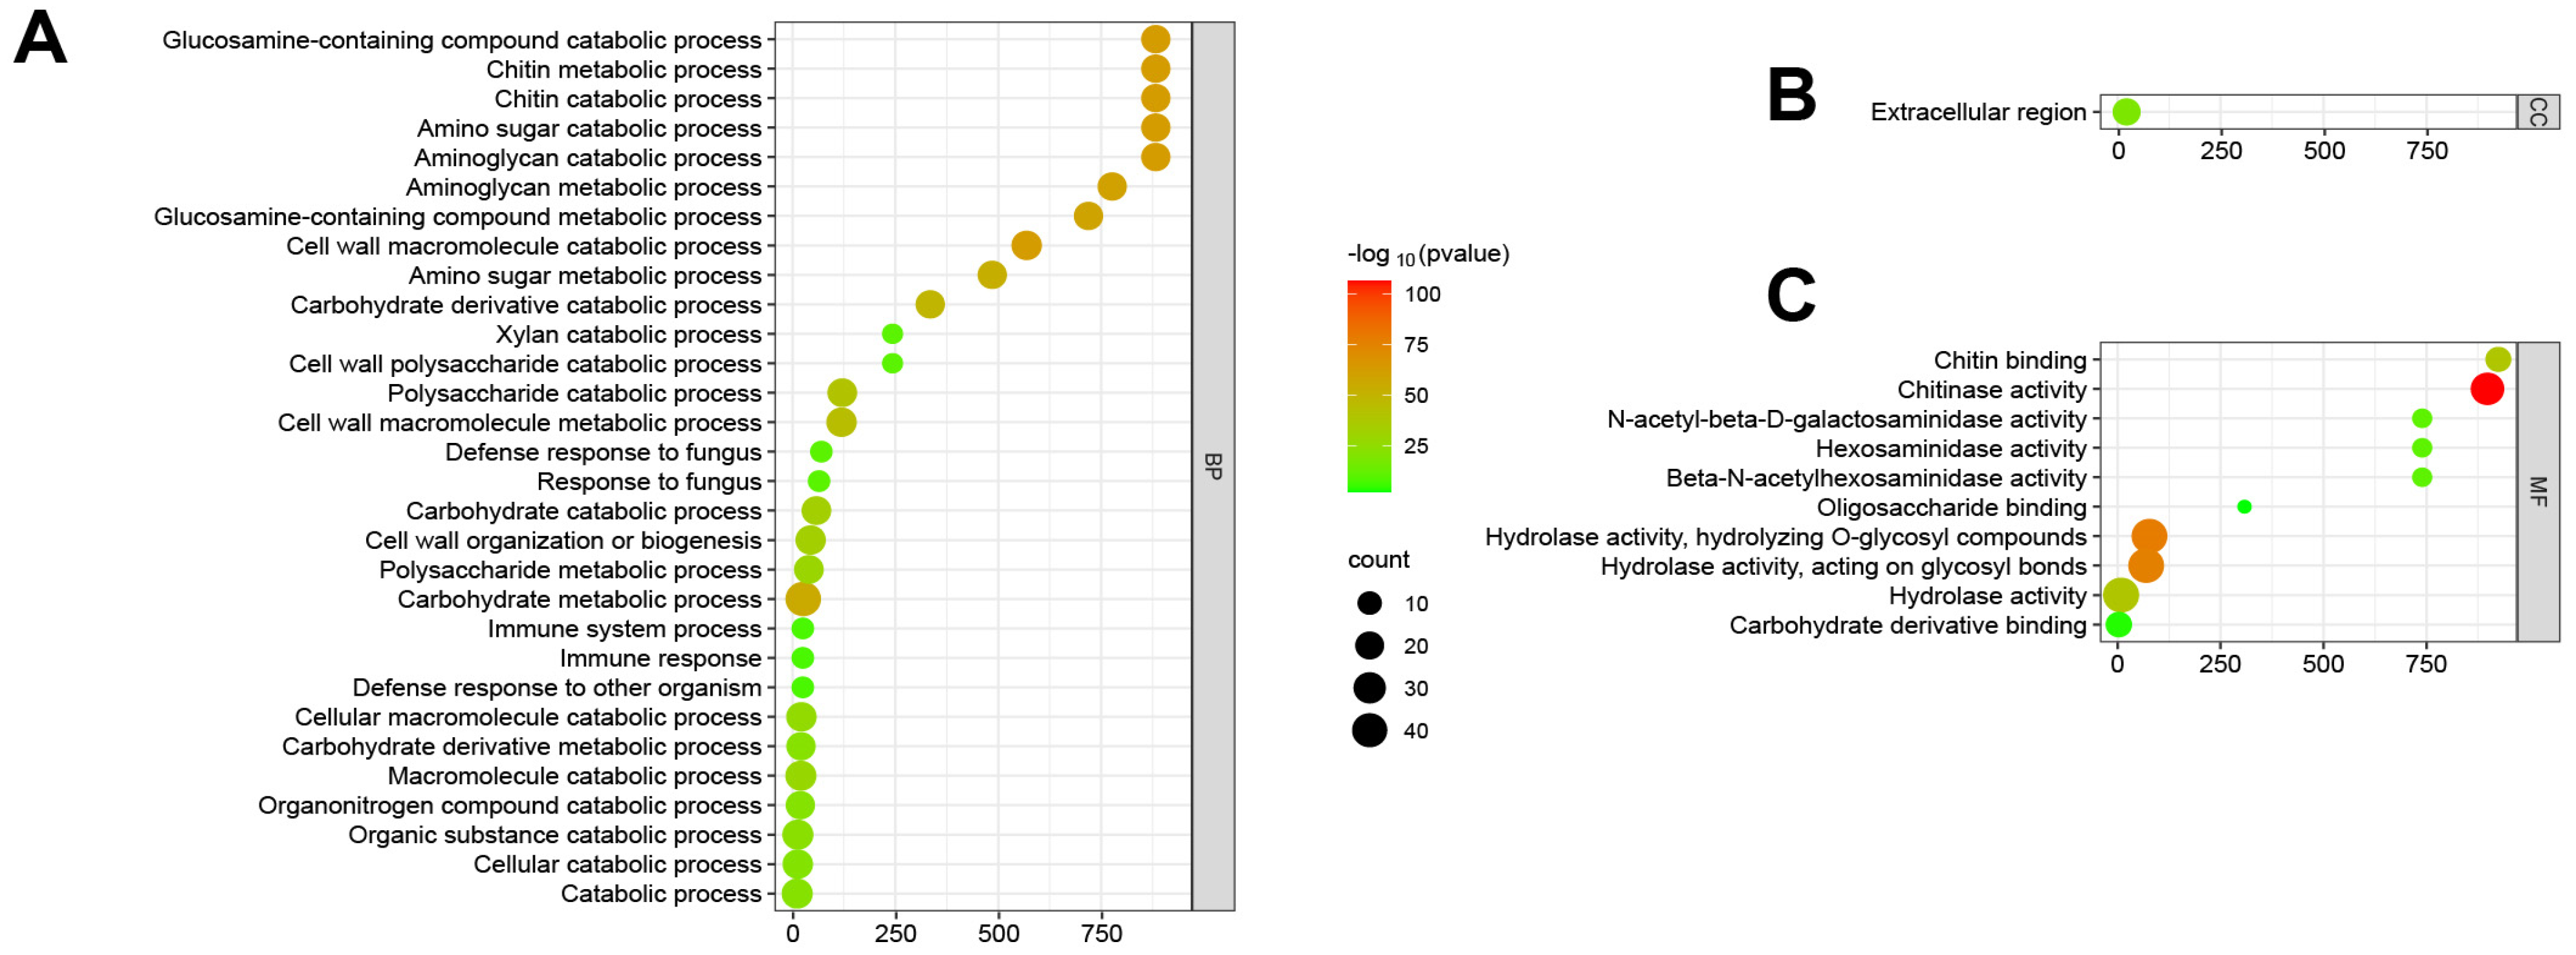Click 'Defense response to other organism' label

coord(557,688)
